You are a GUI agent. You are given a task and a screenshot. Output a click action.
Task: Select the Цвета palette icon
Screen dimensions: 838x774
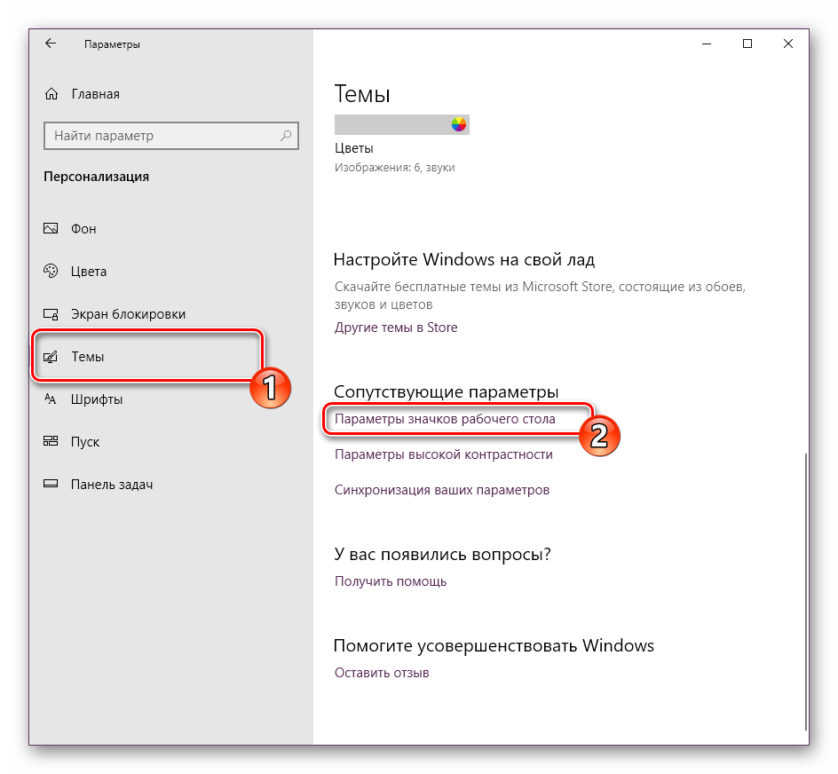point(51,272)
